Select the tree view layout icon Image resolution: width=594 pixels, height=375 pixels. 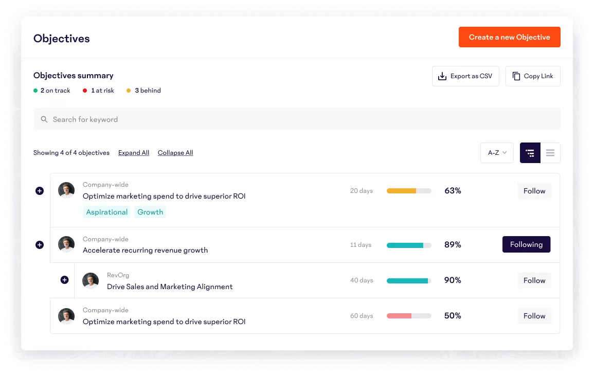[x=530, y=153]
